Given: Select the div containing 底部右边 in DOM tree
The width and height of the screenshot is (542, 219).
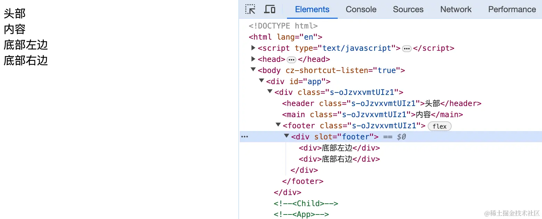Looking at the screenshot, I should [339, 159].
